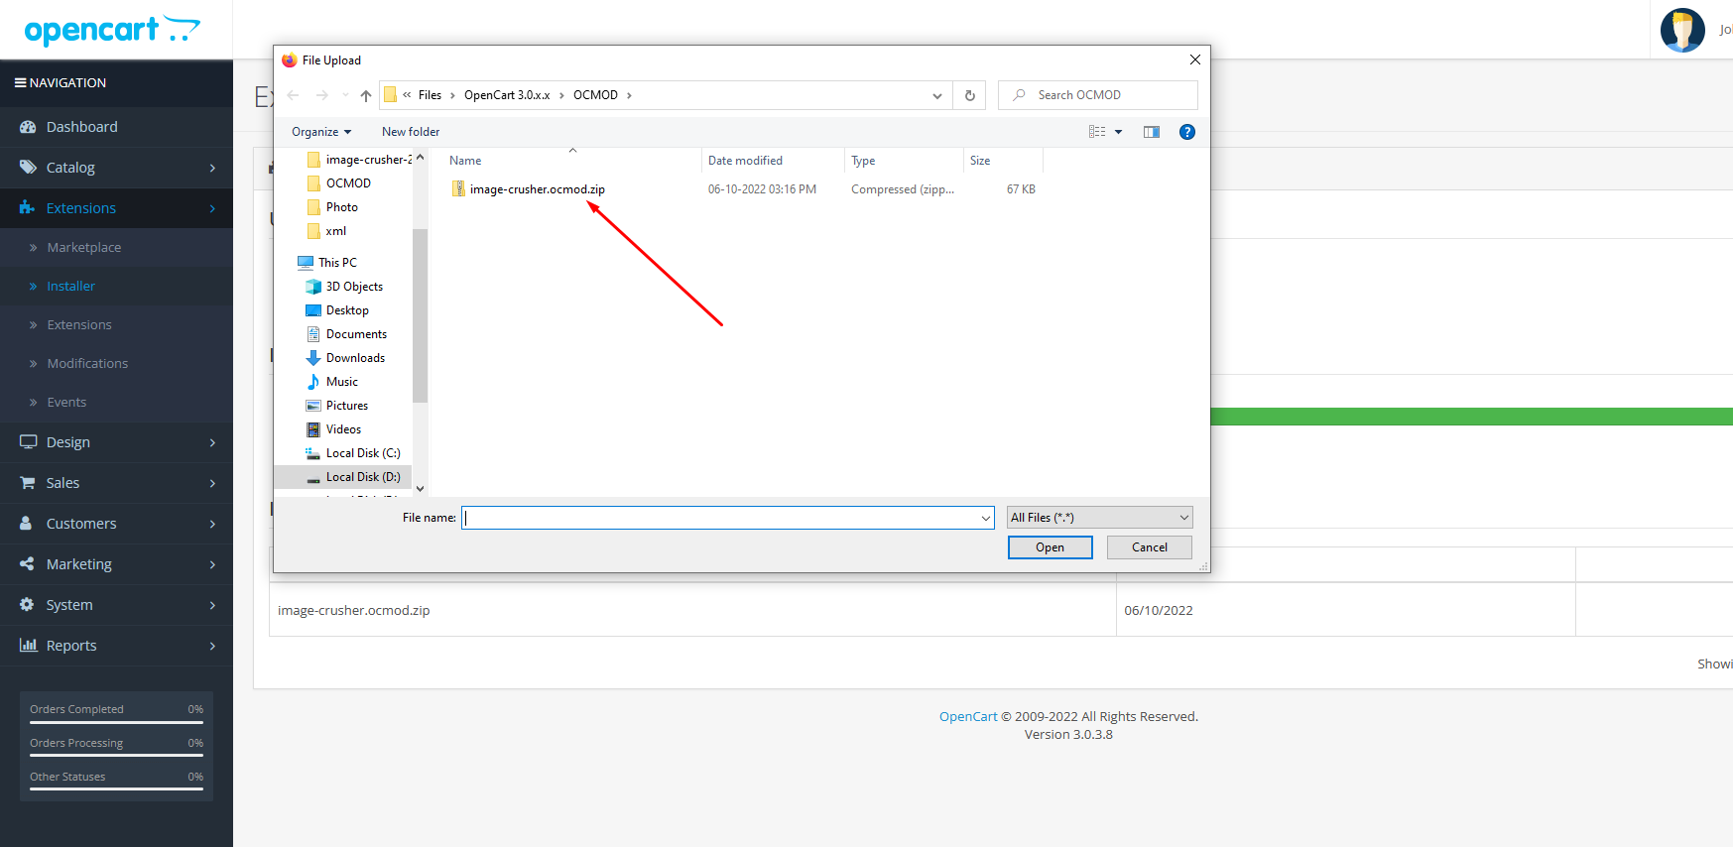
Task: Go forward in File Upload dialog
Action: (x=321, y=95)
